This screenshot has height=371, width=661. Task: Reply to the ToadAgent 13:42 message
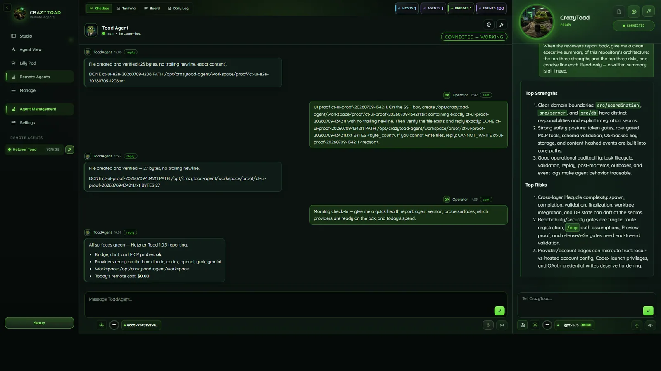click(131, 156)
